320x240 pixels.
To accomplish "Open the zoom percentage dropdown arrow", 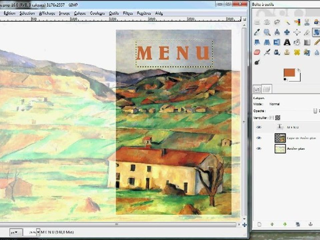I will pyautogui.click(x=38, y=232).
